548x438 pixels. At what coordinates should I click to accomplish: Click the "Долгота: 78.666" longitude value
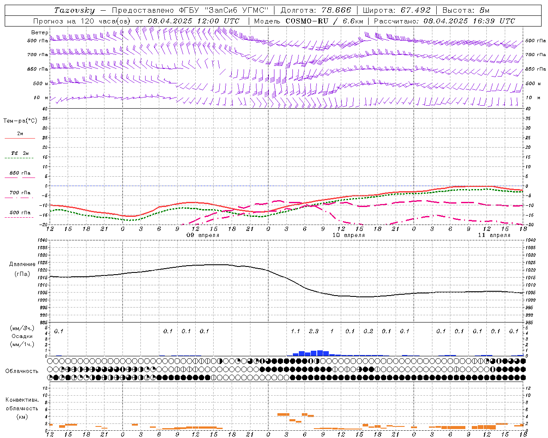click(316, 10)
